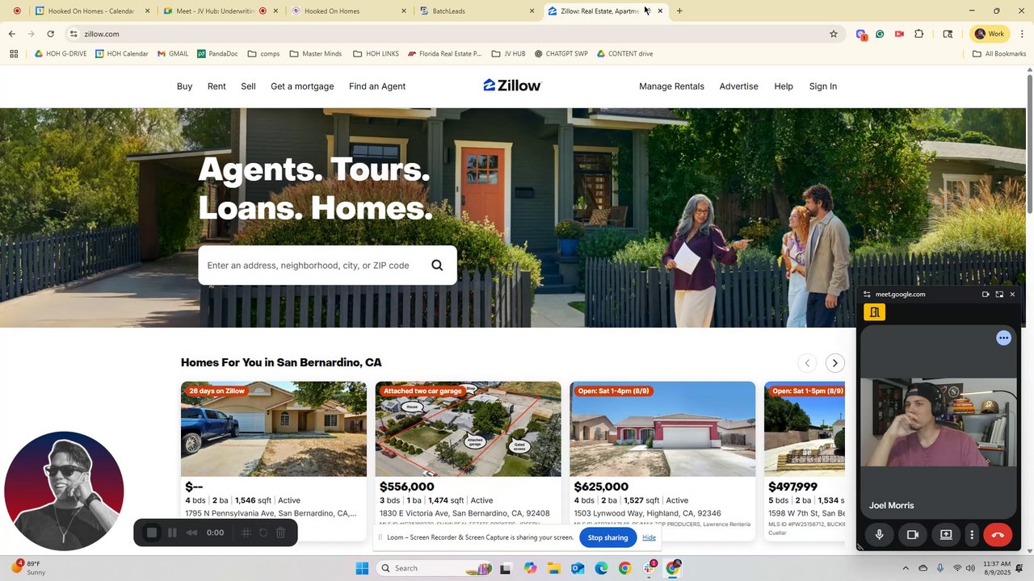Open the Buy menu on Zillow

click(x=184, y=86)
